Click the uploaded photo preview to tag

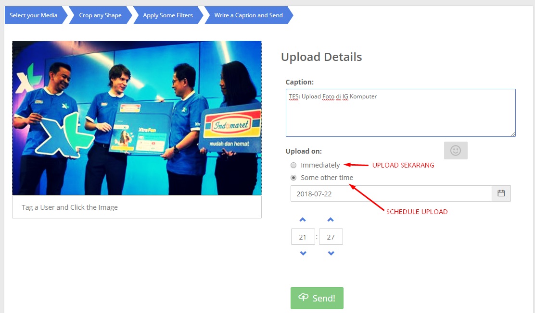point(137,118)
